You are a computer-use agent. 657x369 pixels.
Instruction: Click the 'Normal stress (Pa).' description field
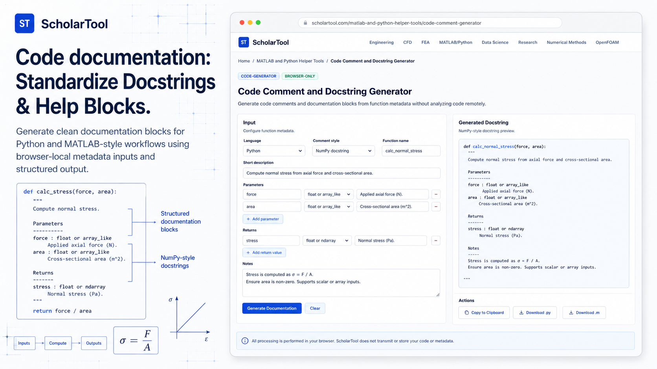(391, 241)
